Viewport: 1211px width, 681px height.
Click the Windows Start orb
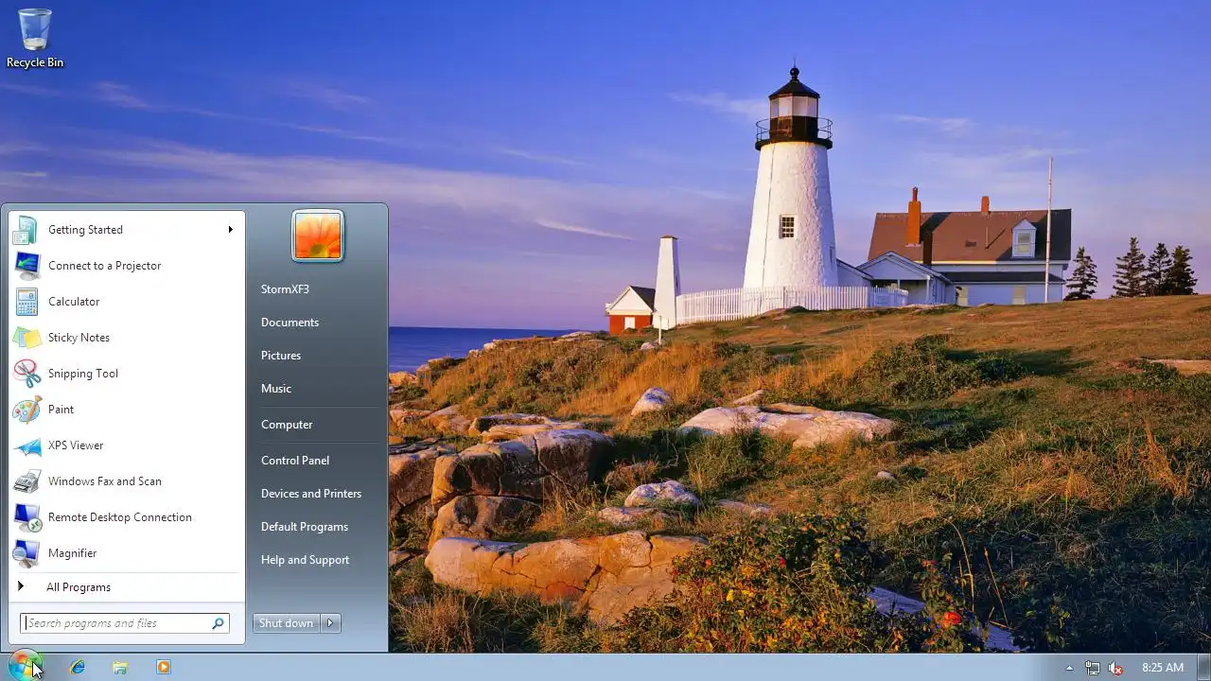(x=26, y=666)
